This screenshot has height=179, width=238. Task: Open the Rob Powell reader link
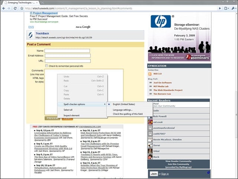(160, 116)
